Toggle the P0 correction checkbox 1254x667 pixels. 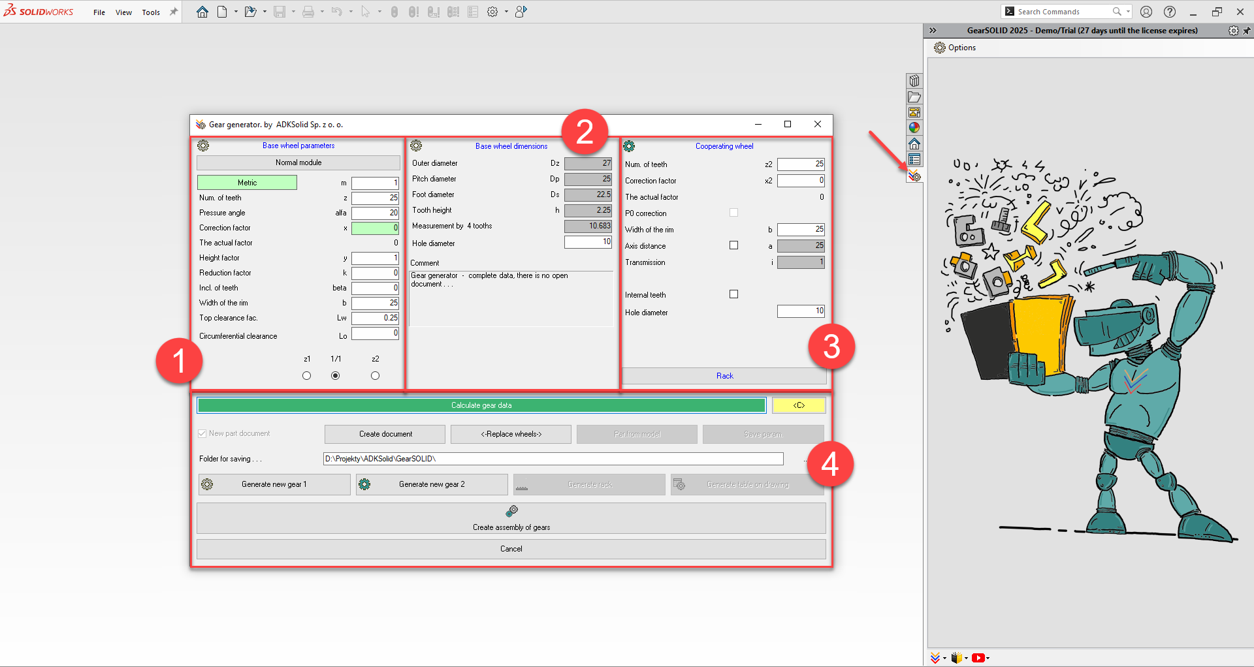(x=733, y=213)
